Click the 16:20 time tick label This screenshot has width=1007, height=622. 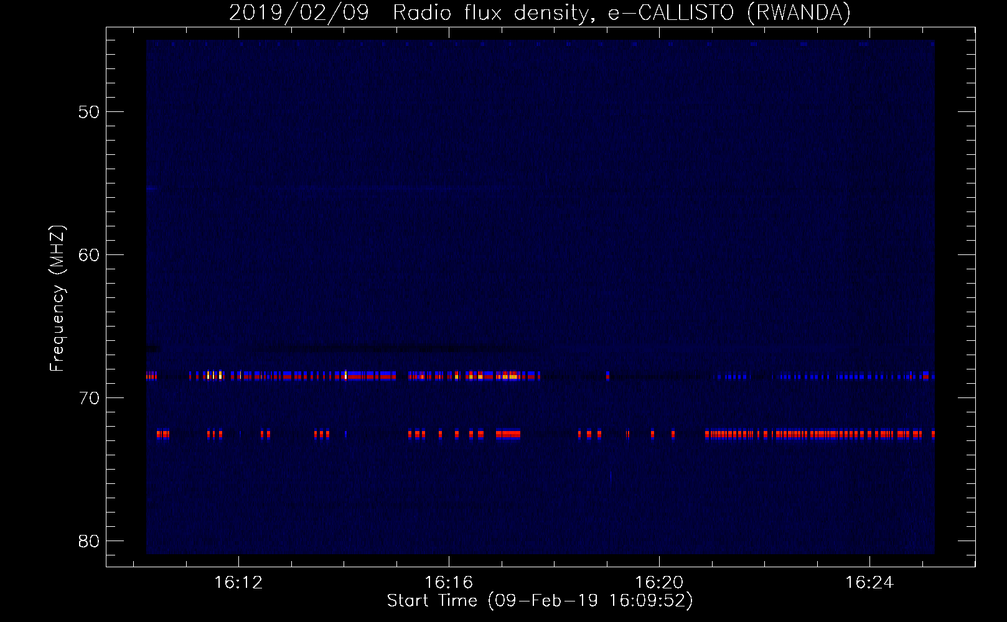coord(659,583)
